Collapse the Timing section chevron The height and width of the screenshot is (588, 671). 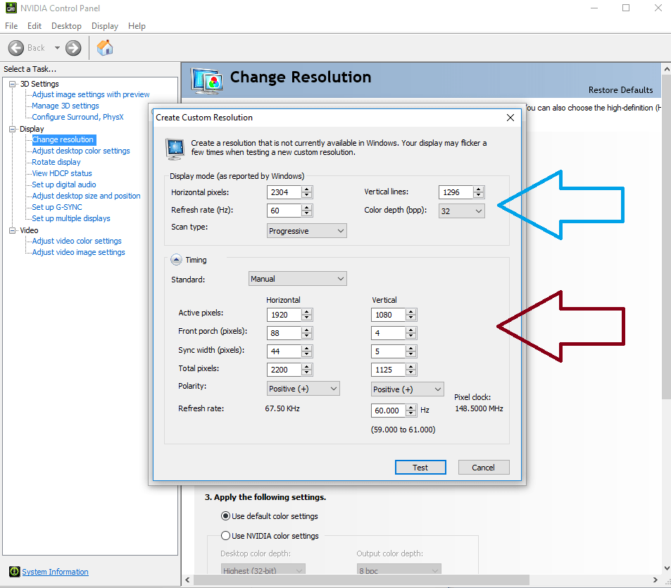tap(176, 260)
